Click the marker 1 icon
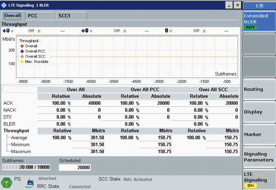Viewport: 276px width, 190px height. click(87, 31)
